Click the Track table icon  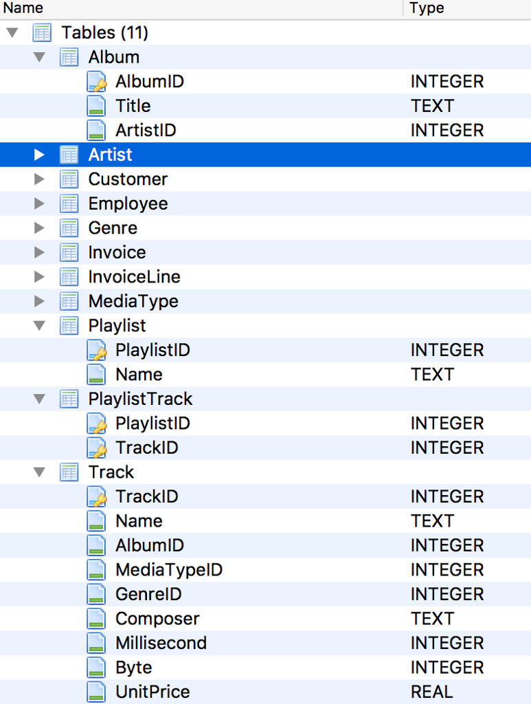pos(69,472)
